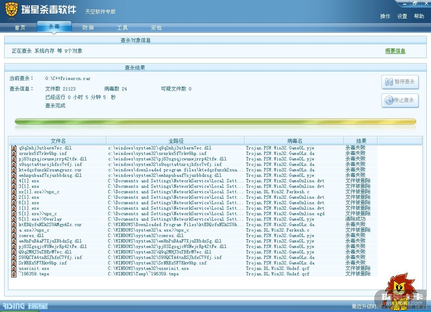Click the 查杀完成 status text
The height and width of the screenshot is (312, 431).
pos(55,106)
